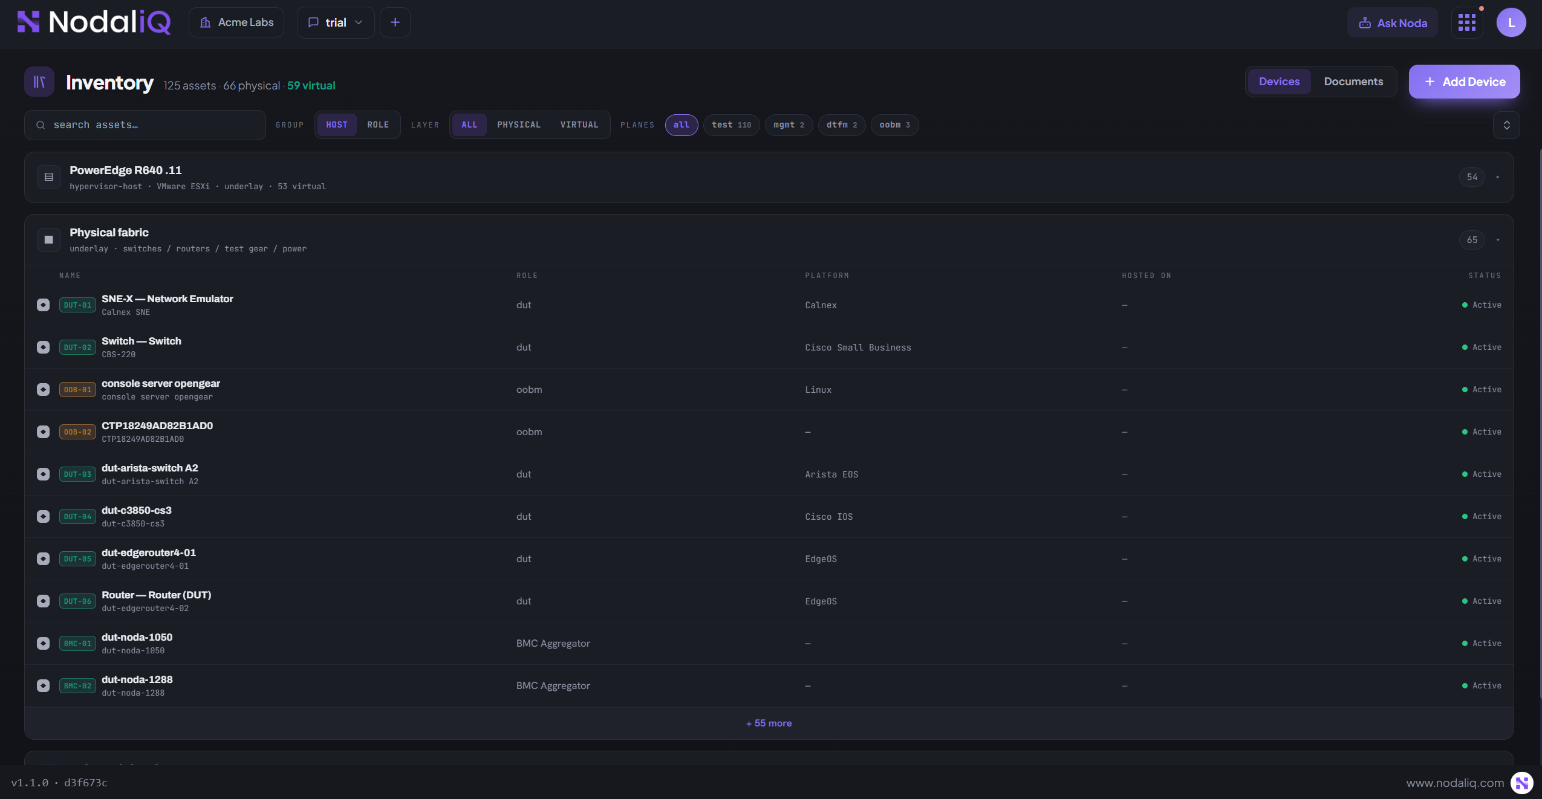Click the Physical fabric group icon

tap(49, 240)
